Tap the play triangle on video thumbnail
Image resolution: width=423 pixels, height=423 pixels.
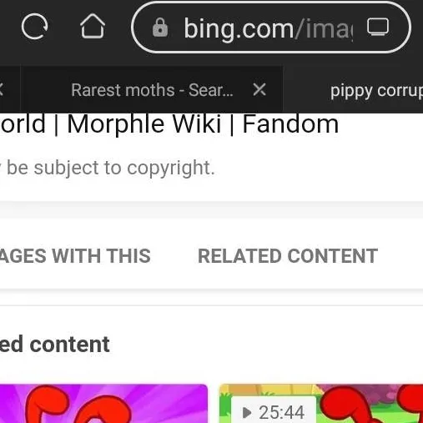point(247,412)
